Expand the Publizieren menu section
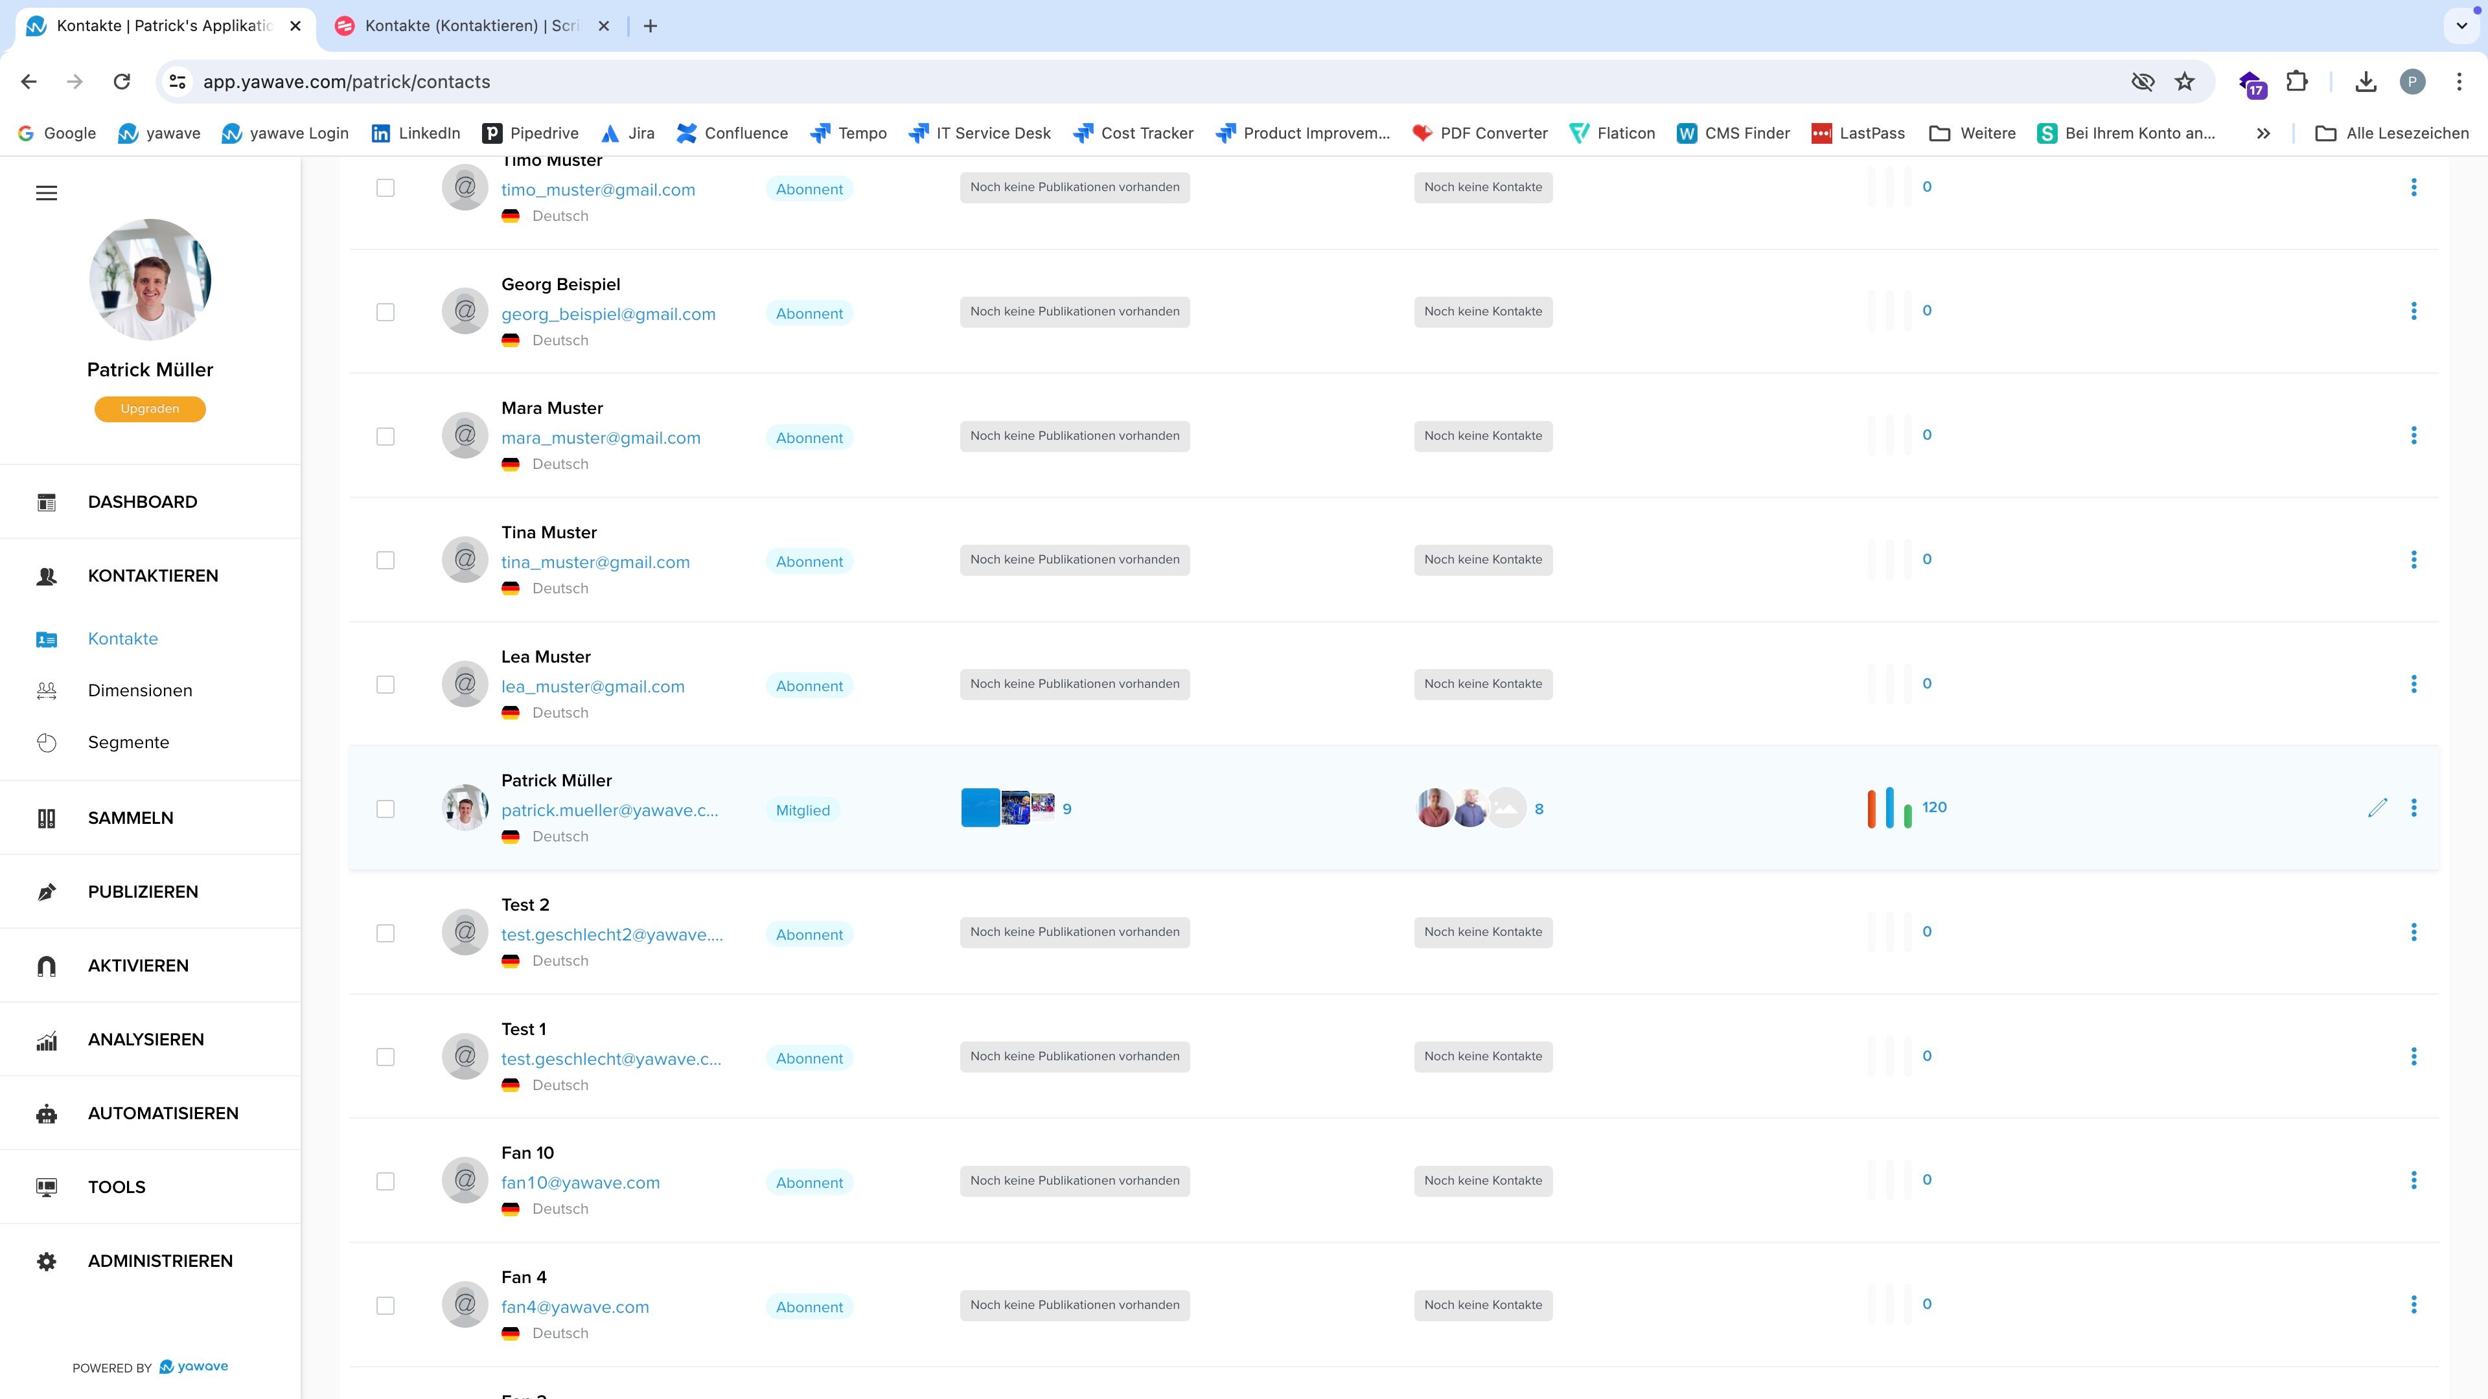The height and width of the screenshot is (1399, 2488). point(142,892)
